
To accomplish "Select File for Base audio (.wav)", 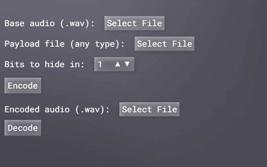I will point(134,23).
